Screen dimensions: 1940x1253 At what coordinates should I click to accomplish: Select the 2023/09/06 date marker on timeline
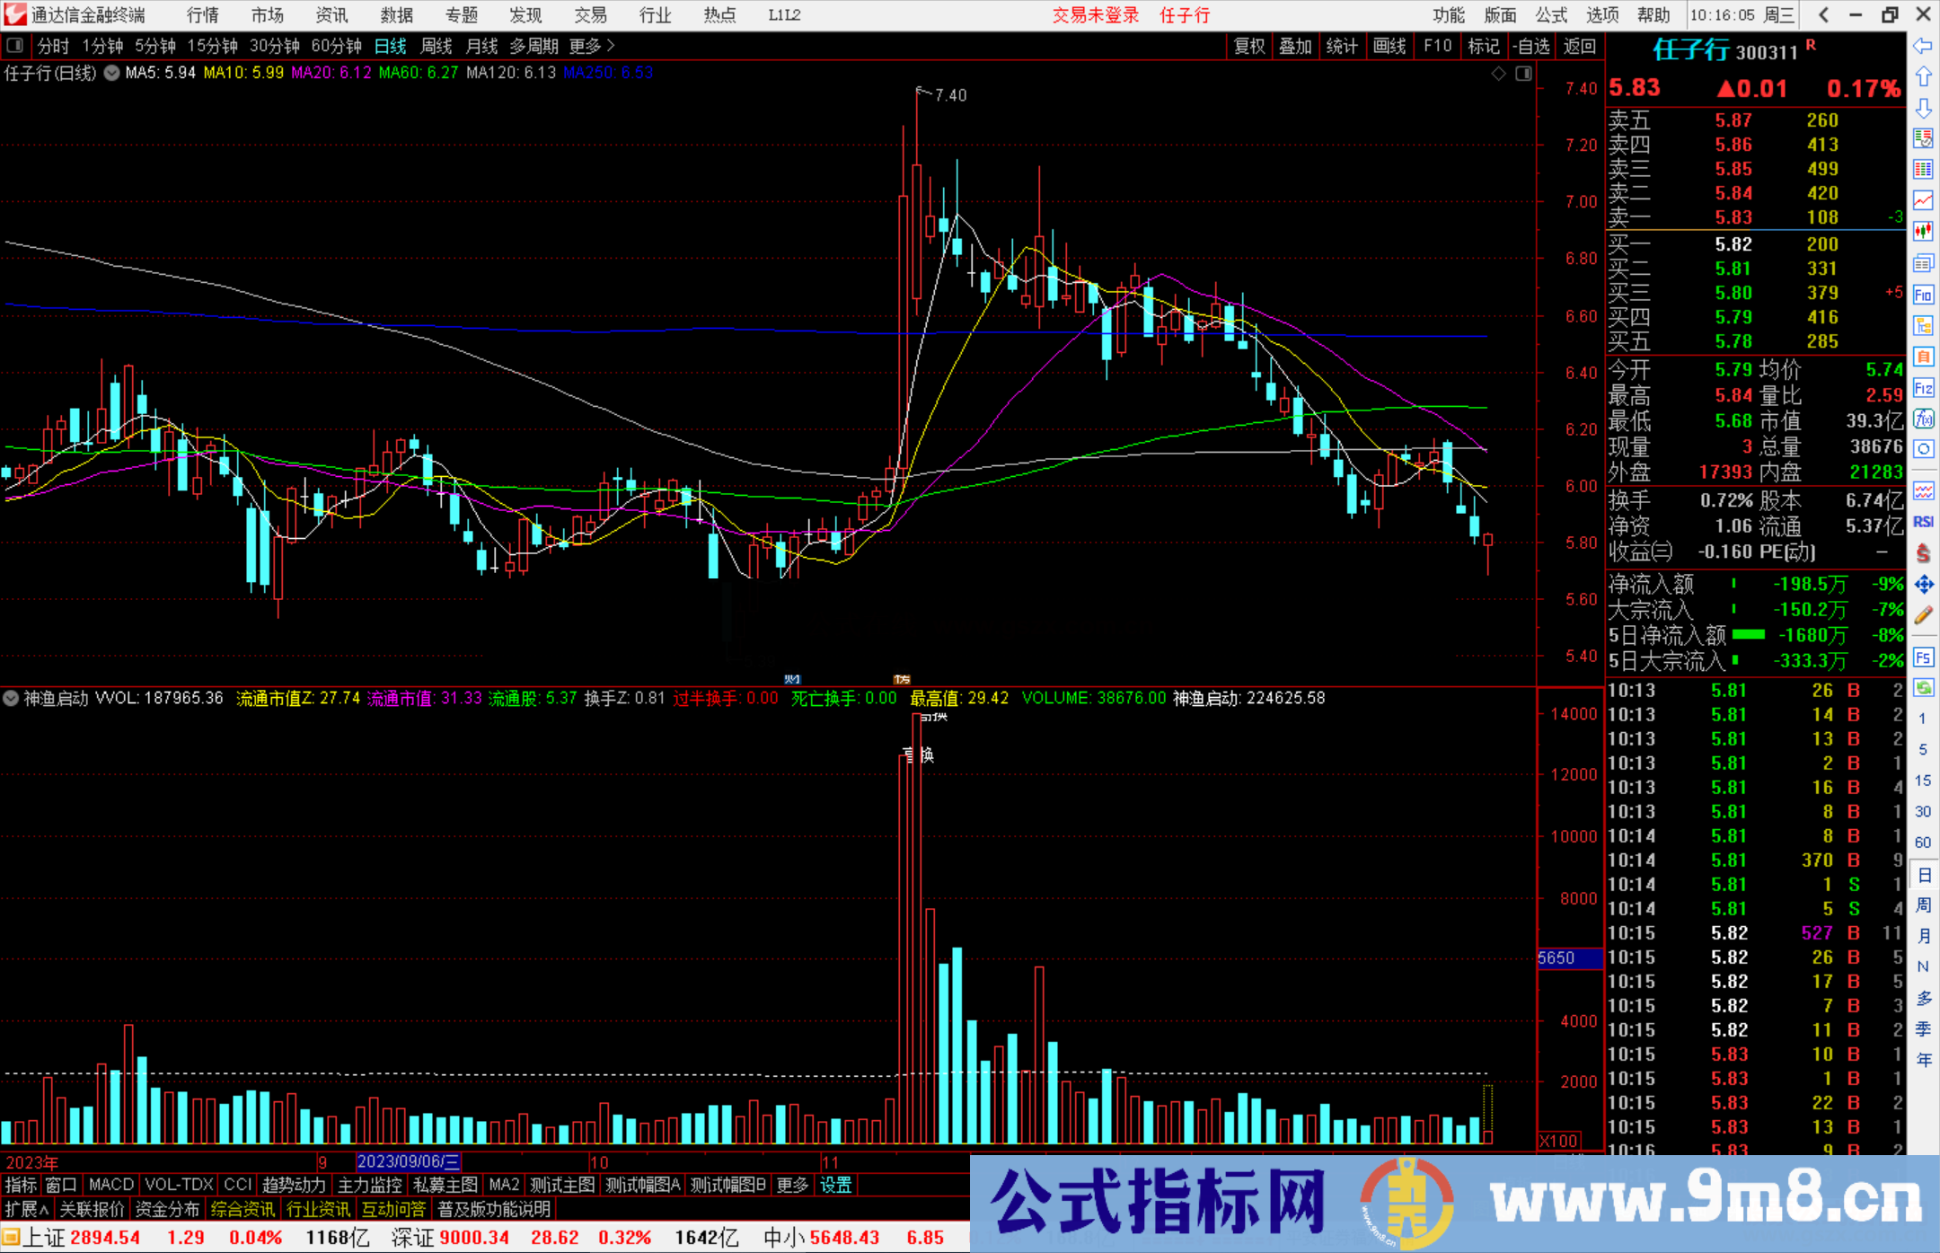(409, 1162)
